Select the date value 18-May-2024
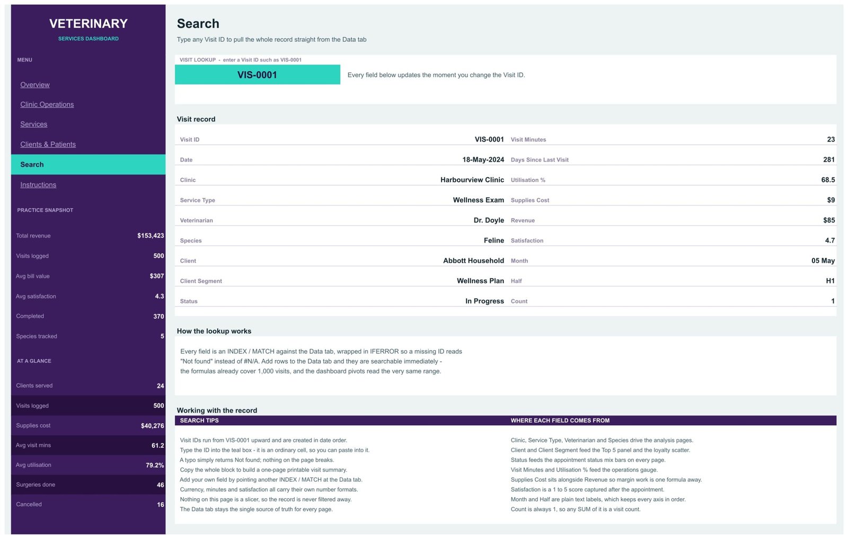 [483, 160]
